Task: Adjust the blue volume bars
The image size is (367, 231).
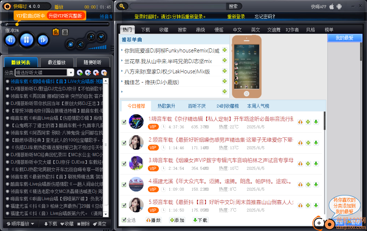Action: pos(98,47)
